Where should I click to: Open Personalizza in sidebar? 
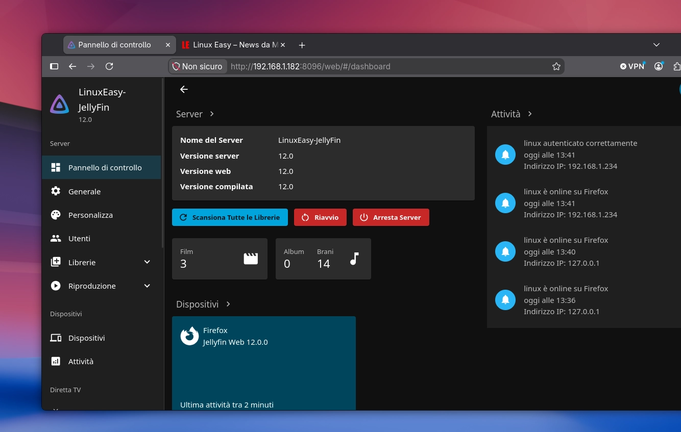tap(102, 215)
